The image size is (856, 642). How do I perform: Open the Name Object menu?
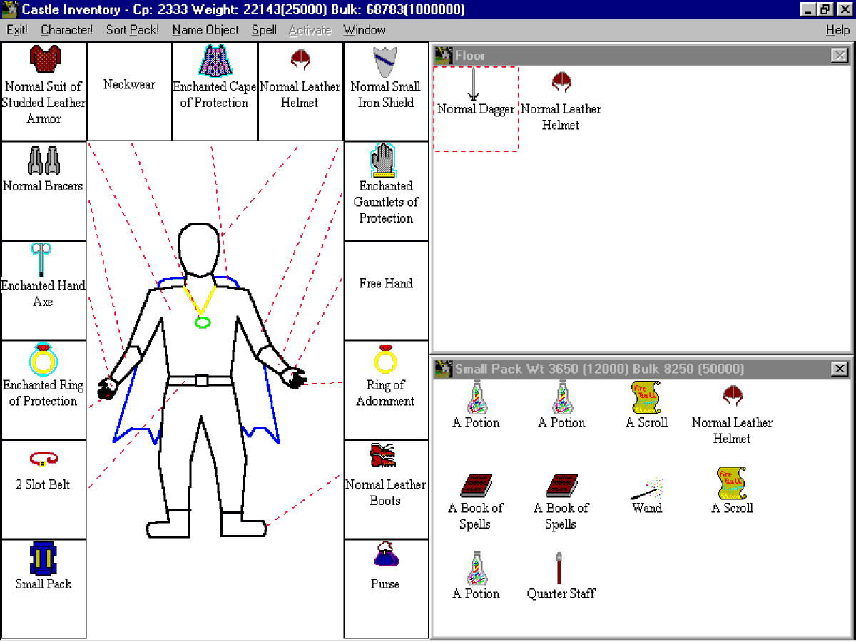(205, 30)
